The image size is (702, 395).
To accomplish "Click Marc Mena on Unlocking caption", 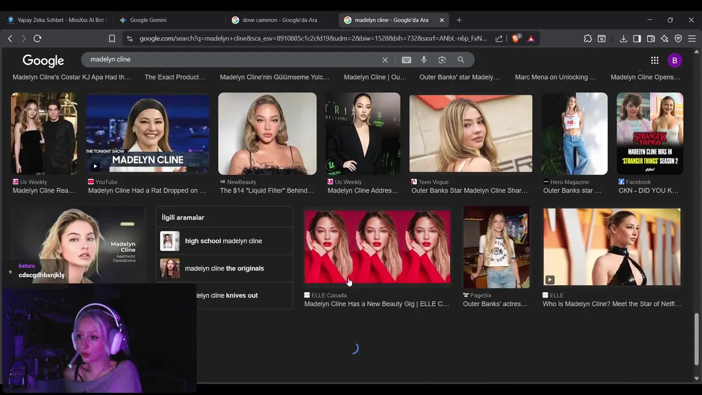I will 556,77.
